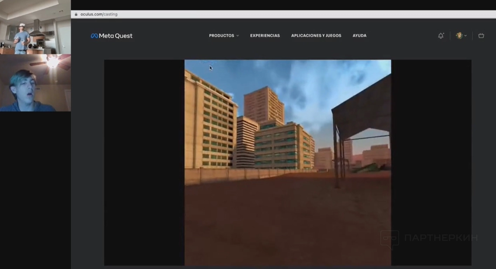Go to the Experiencias section
This screenshot has width=496, height=269.
point(265,36)
